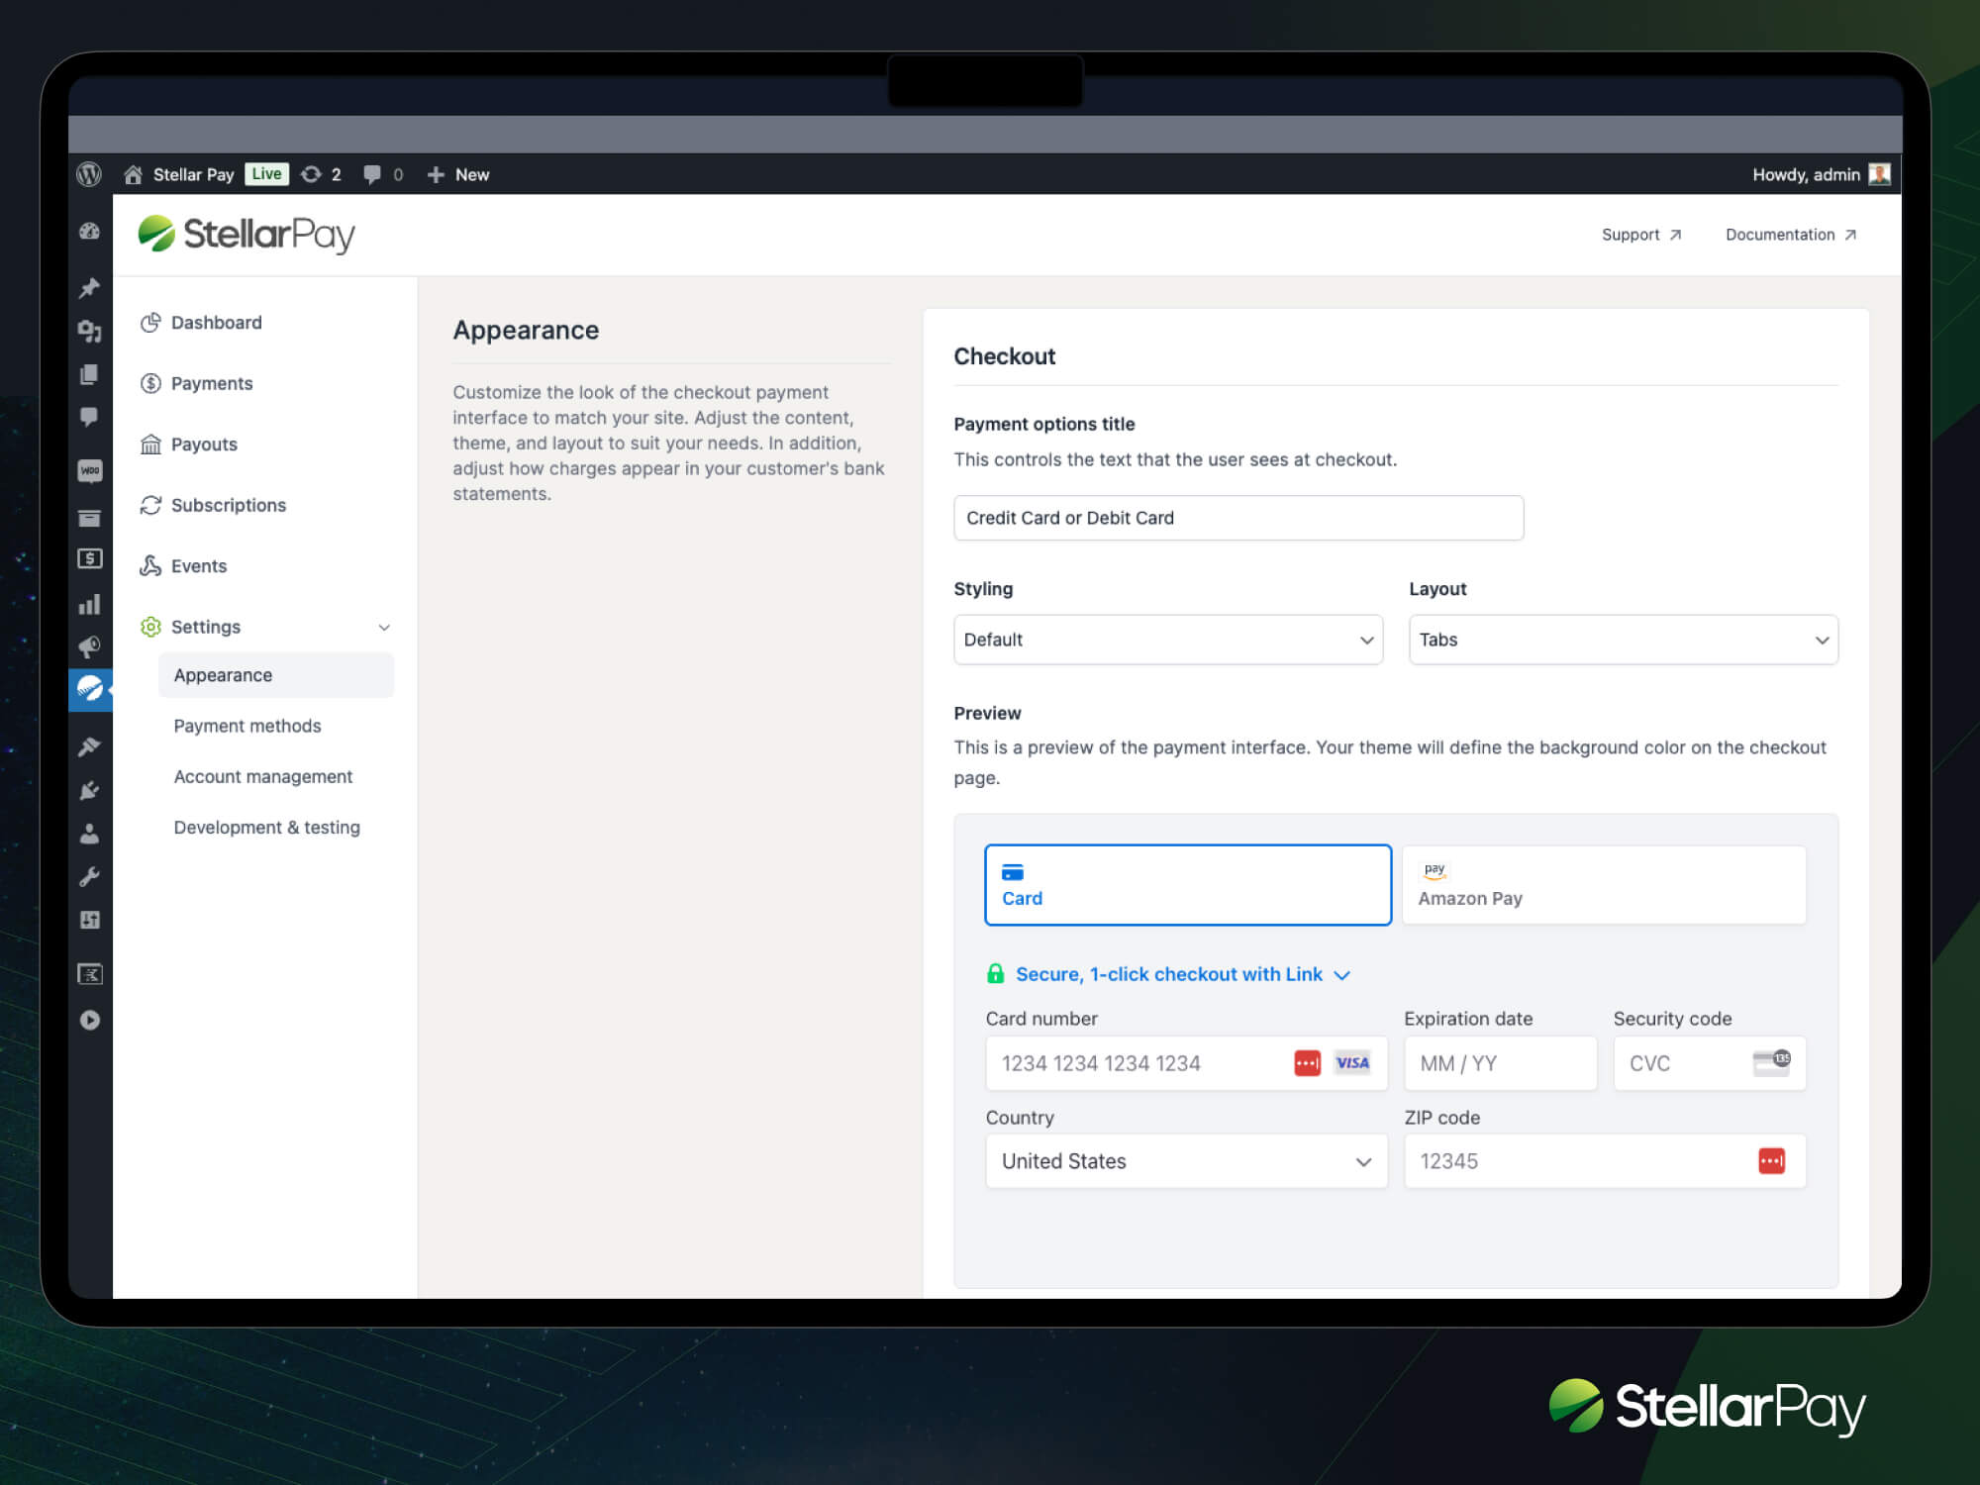Open the WordPress logo menu
The image size is (1980, 1485).
click(x=89, y=174)
